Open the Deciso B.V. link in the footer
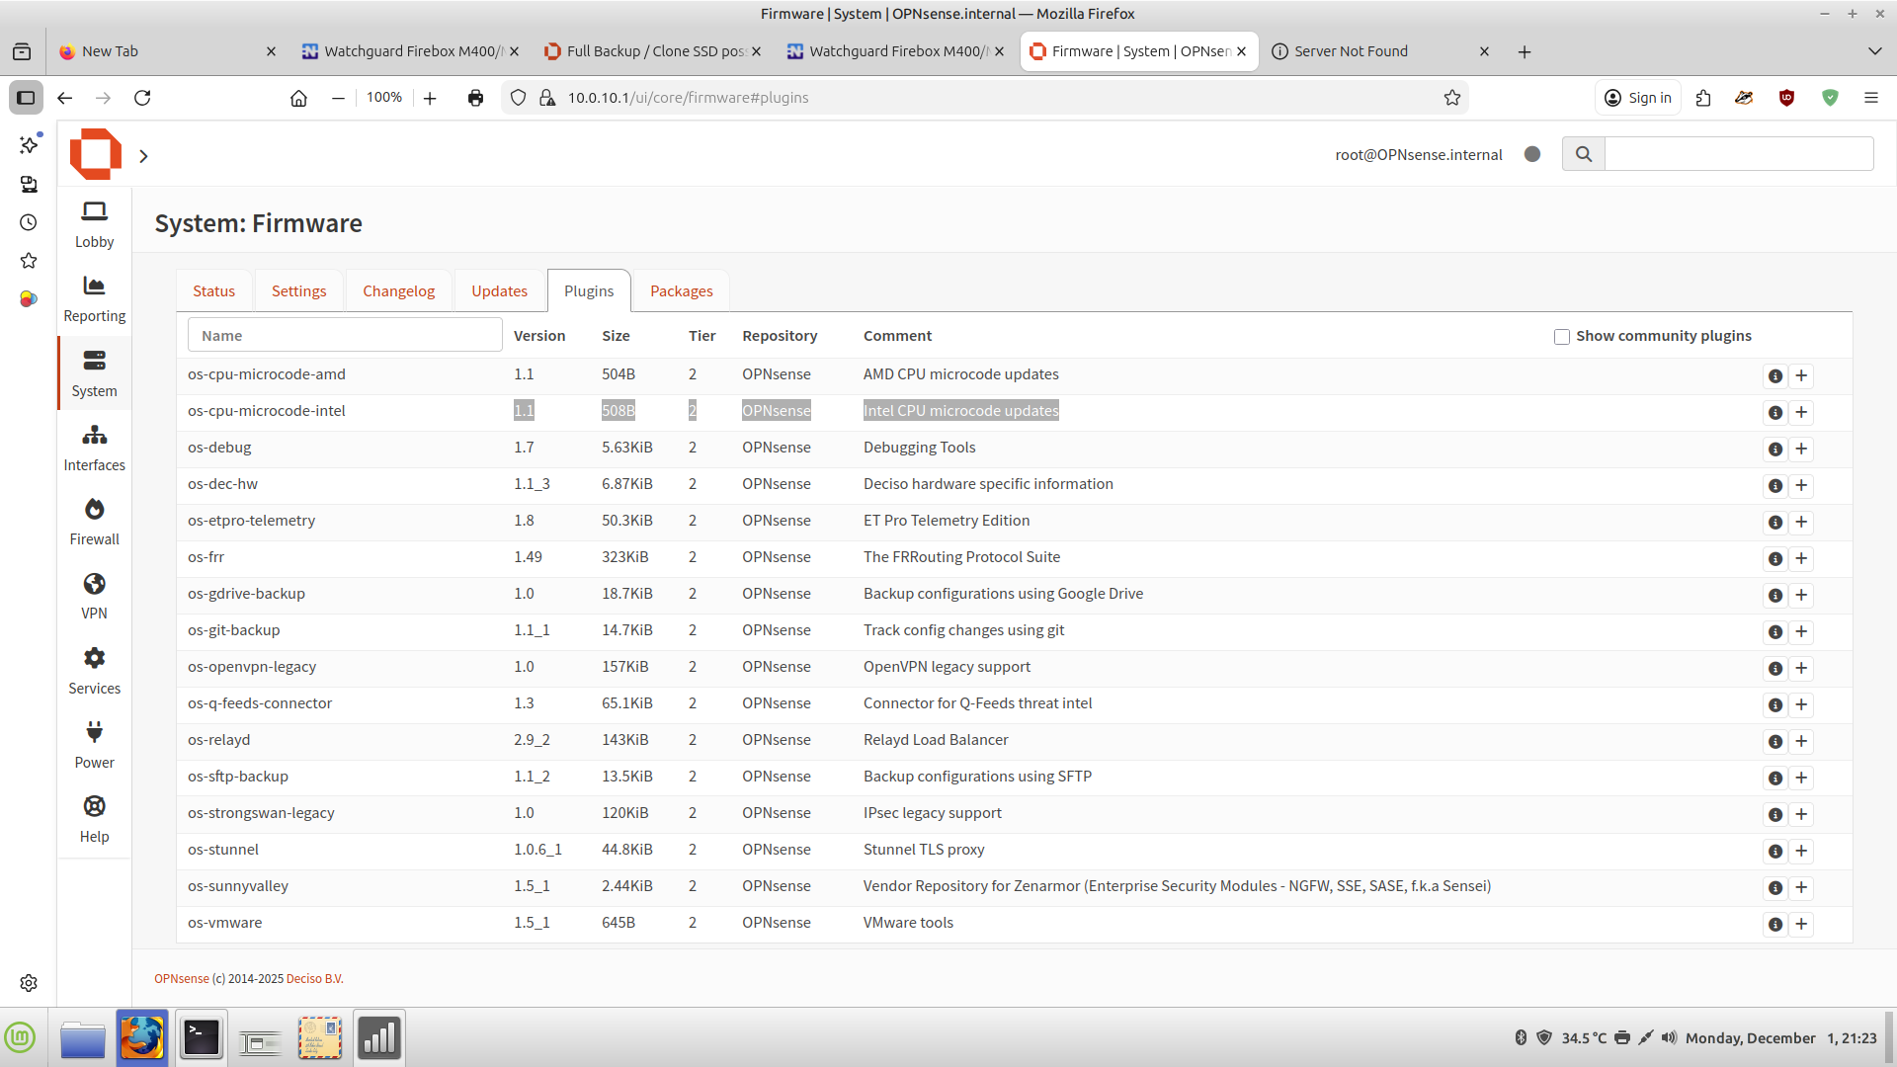 (314, 978)
